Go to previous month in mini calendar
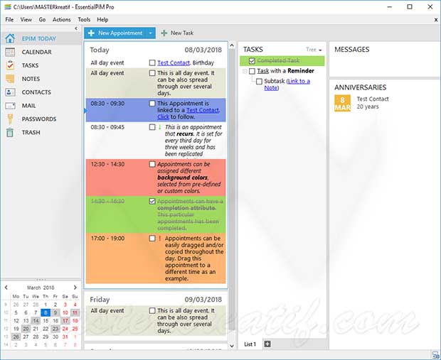The image size is (441, 360). pyautogui.click(x=6, y=288)
